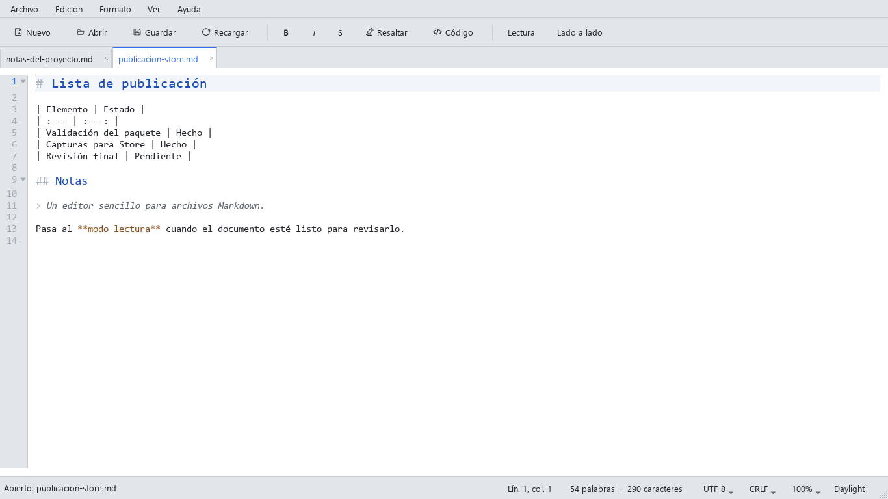Screen dimensions: 888x499
Task: Open the Edición menu
Action: (69, 9)
